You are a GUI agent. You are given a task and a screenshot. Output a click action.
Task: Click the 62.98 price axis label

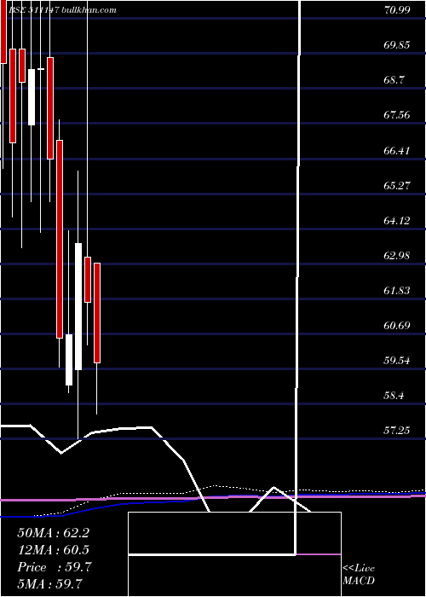click(397, 256)
